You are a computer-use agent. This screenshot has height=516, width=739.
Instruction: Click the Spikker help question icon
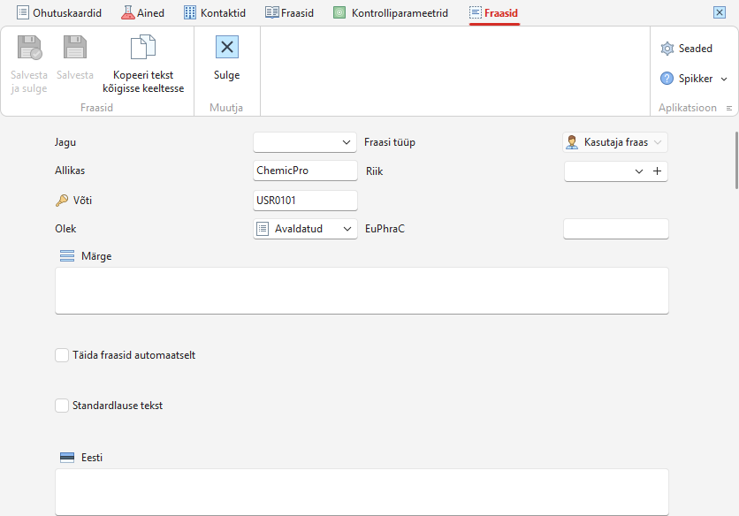point(667,79)
